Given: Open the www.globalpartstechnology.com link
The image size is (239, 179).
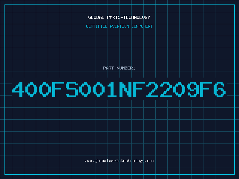Looking at the screenshot, I should (119, 161).
